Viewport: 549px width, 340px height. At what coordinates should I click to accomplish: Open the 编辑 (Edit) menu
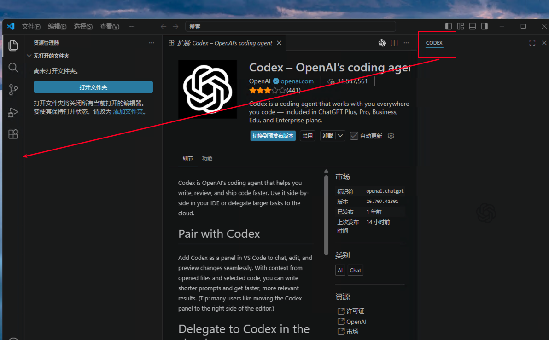(57, 27)
